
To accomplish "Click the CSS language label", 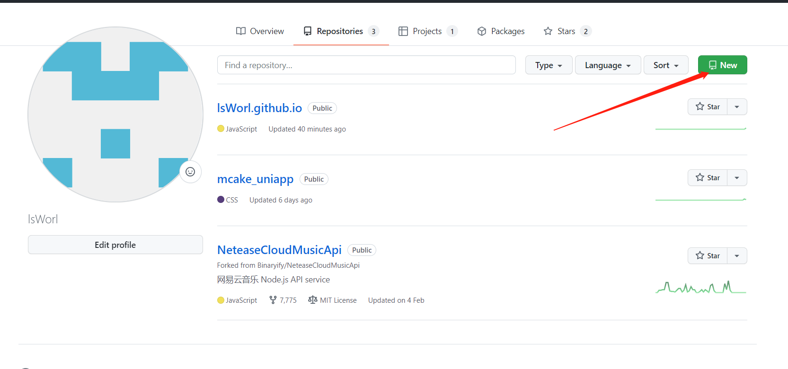I will [x=232, y=200].
